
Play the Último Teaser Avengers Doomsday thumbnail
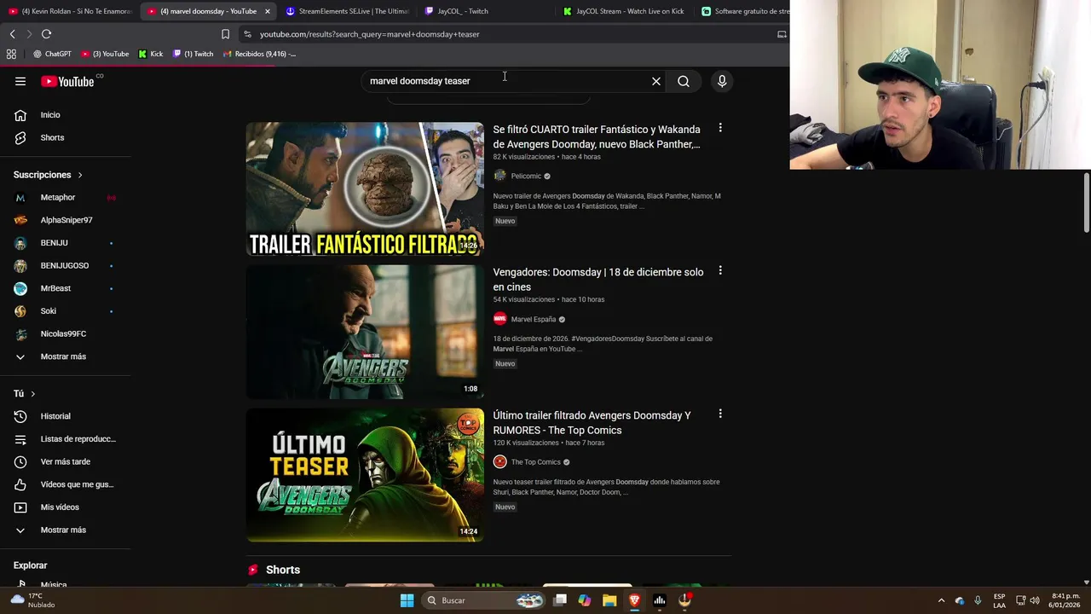click(x=365, y=475)
